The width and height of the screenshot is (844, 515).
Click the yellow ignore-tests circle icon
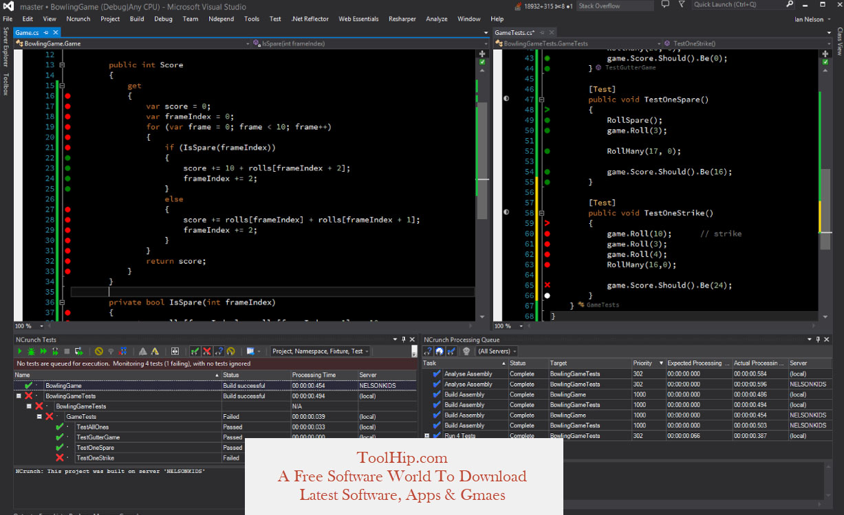(x=98, y=351)
